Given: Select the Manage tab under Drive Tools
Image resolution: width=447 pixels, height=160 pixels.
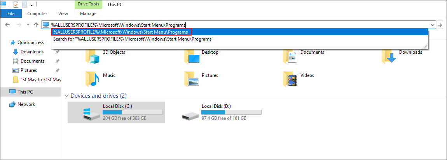Looking at the screenshot, I should 88,13.
